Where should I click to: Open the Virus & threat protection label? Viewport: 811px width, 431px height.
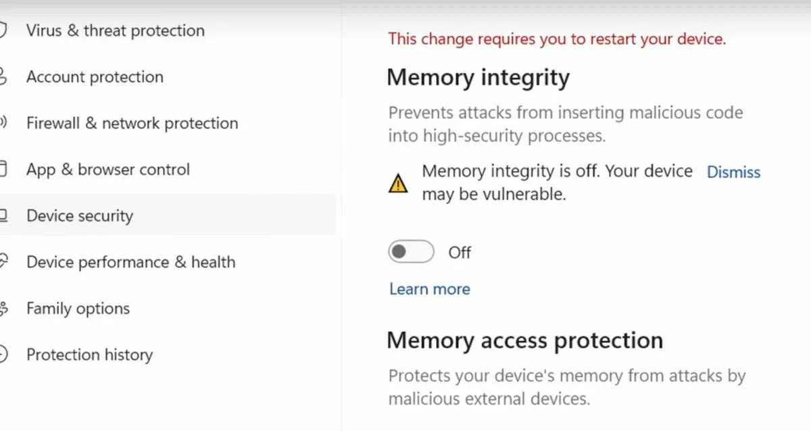pos(116,30)
